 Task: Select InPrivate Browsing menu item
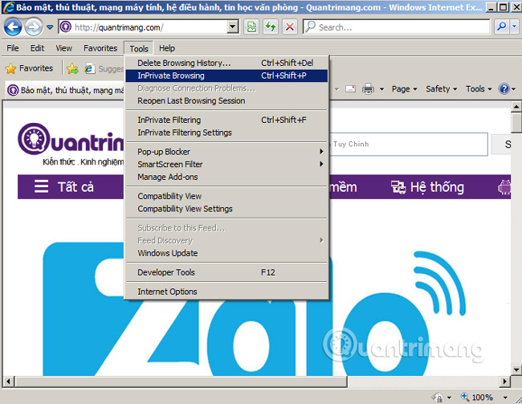pyautogui.click(x=226, y=75)
